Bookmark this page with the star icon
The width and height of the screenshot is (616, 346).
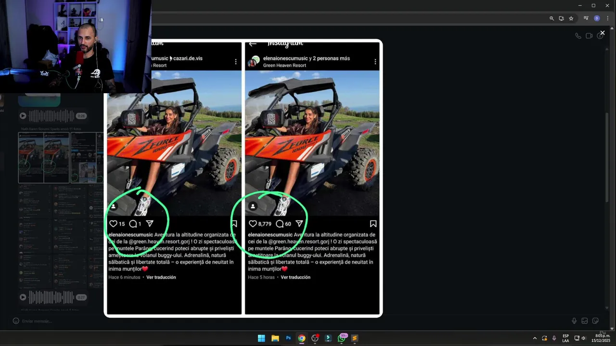coord(571,18)
